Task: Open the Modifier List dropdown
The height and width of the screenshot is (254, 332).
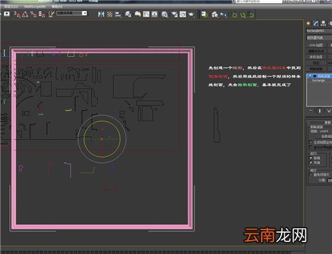Action: 319,38
